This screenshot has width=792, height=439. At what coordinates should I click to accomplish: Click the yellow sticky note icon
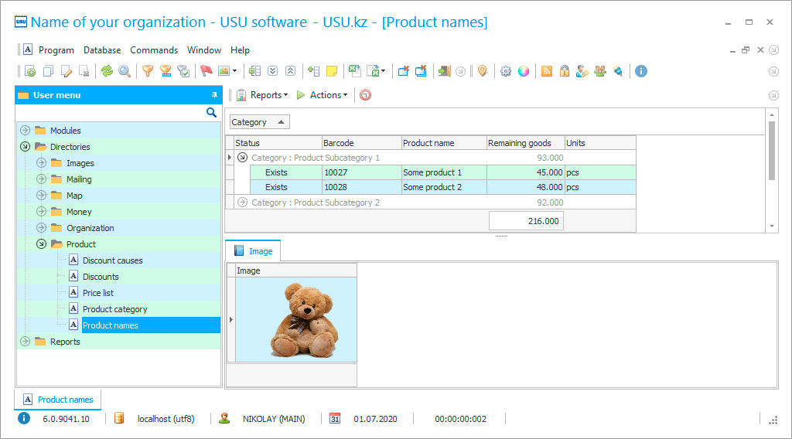(332, 71)
